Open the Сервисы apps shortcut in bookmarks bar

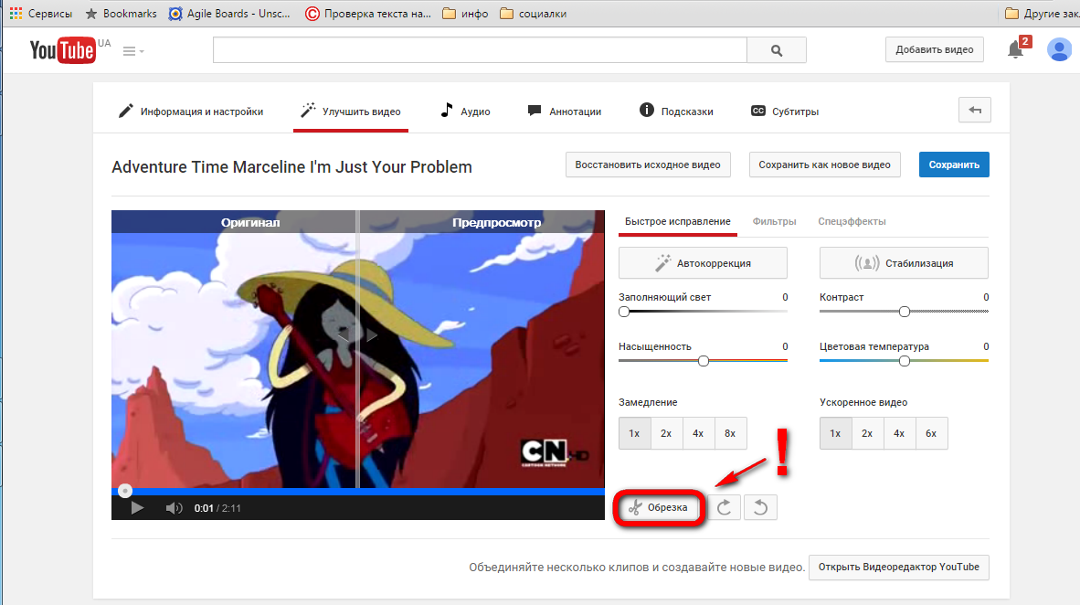point(40,13)
